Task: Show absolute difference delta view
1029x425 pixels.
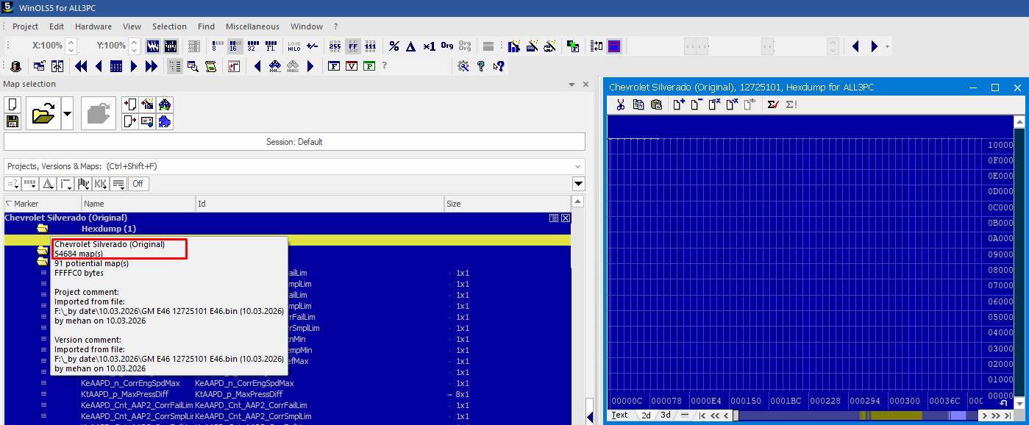Action: 411,46
